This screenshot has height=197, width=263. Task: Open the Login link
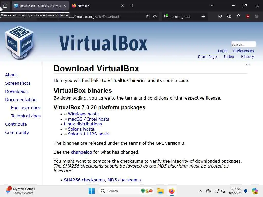click(x=223, y=51)
